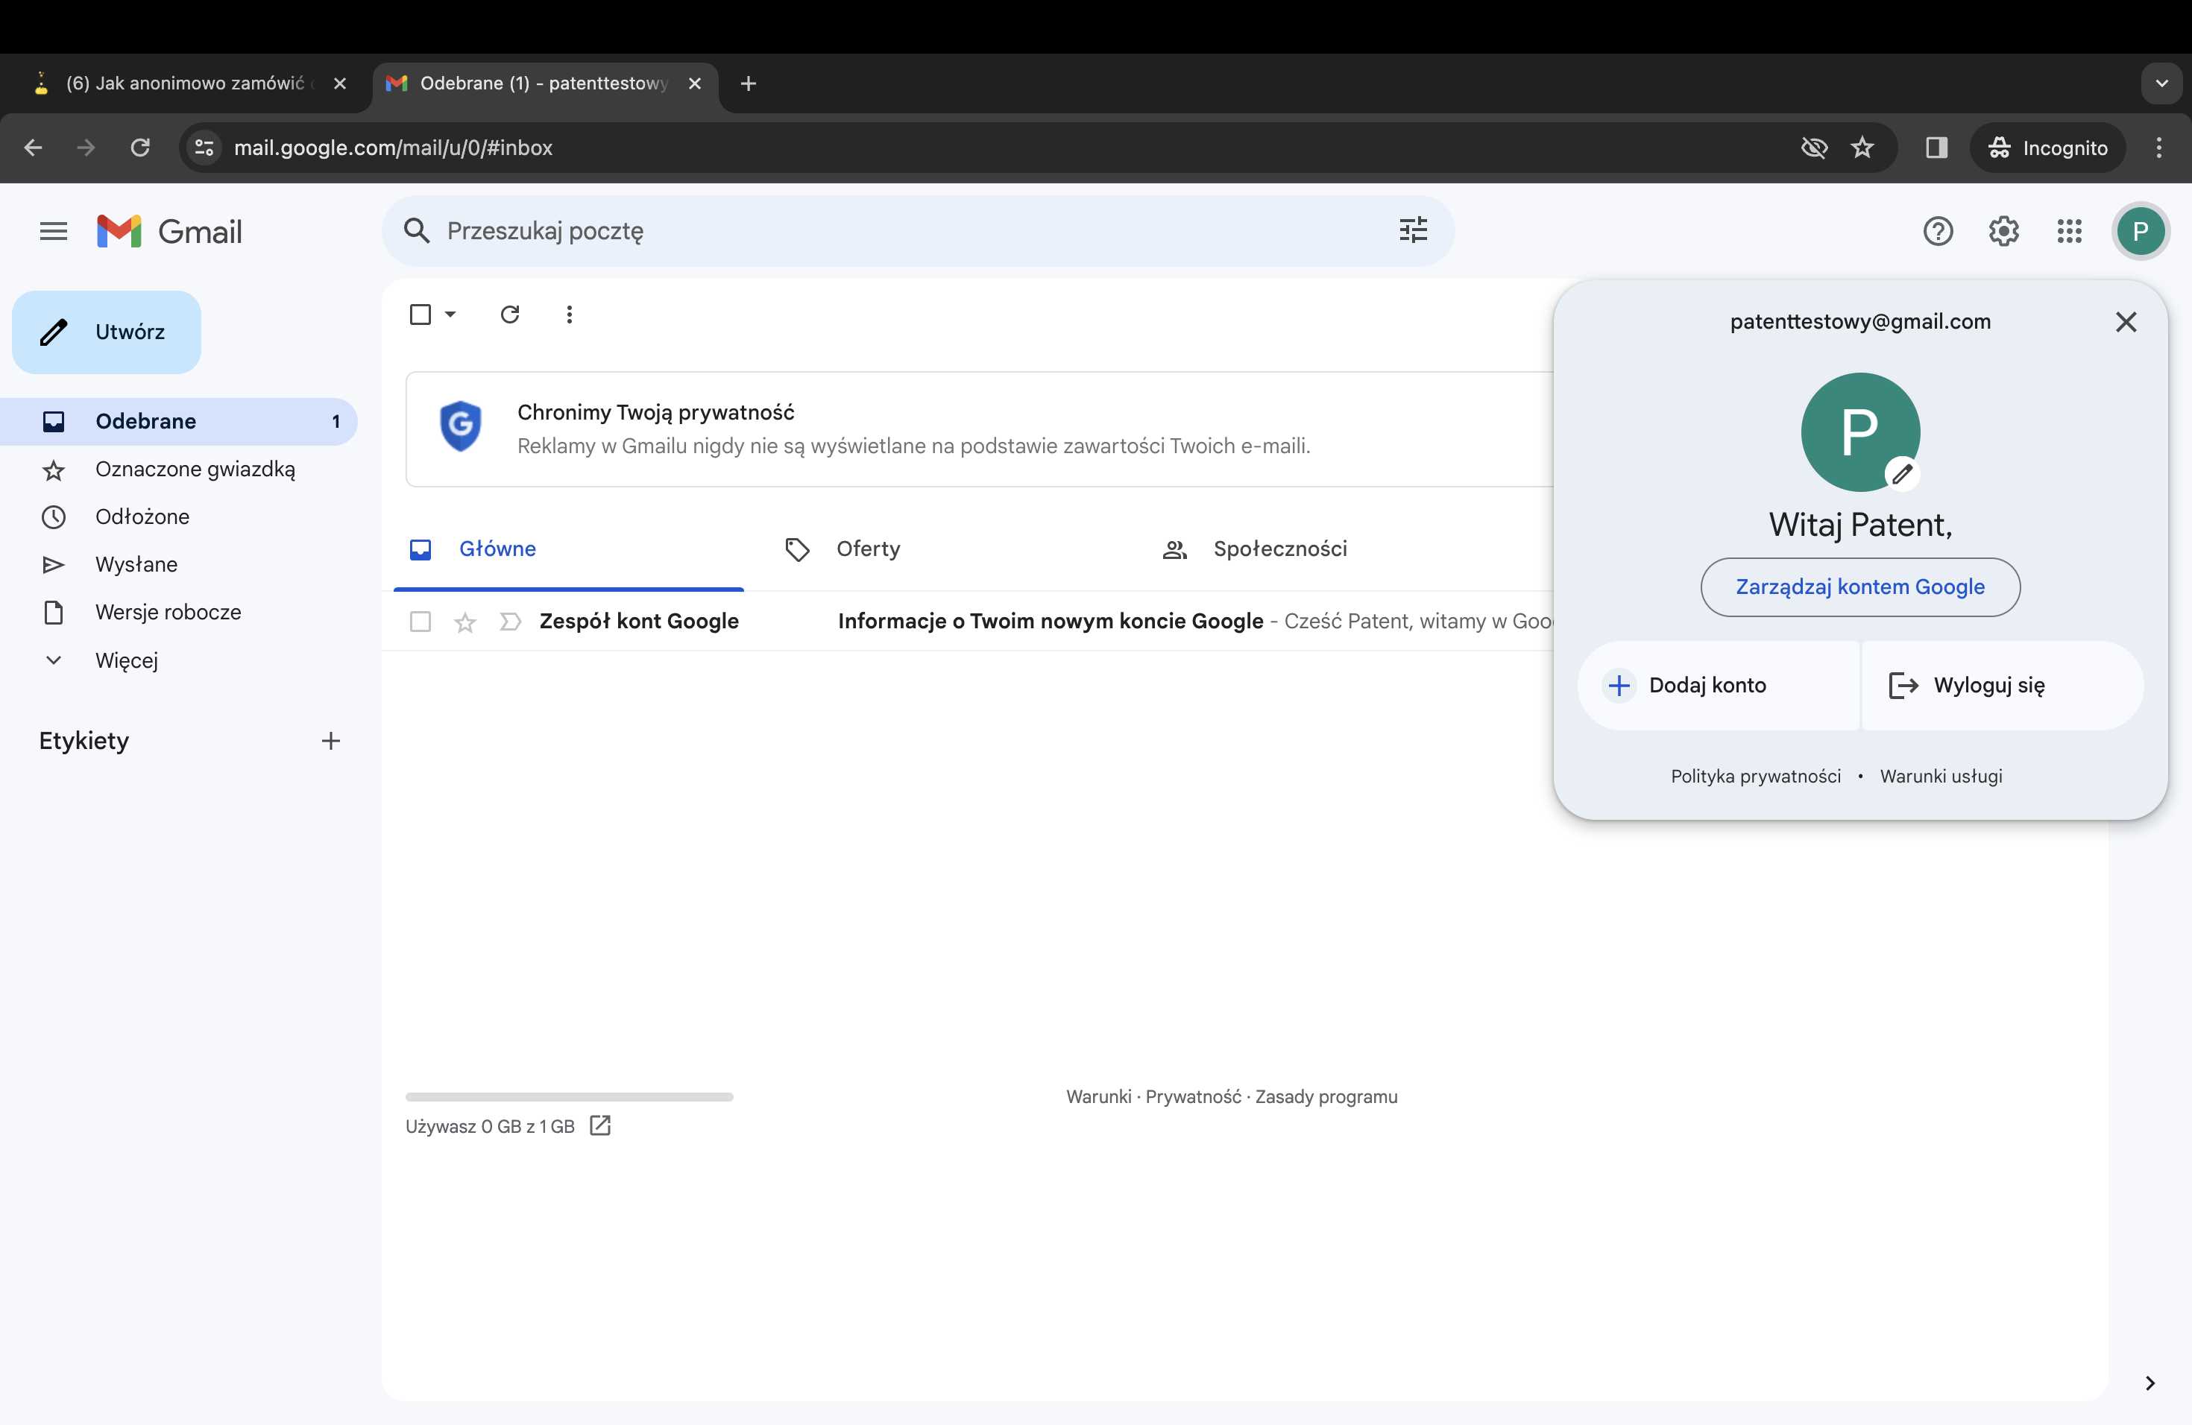Open the Help question mark icon
Viewport: 2192px width, 1425px height.
pyautogui.click(x=1938, y=231)
